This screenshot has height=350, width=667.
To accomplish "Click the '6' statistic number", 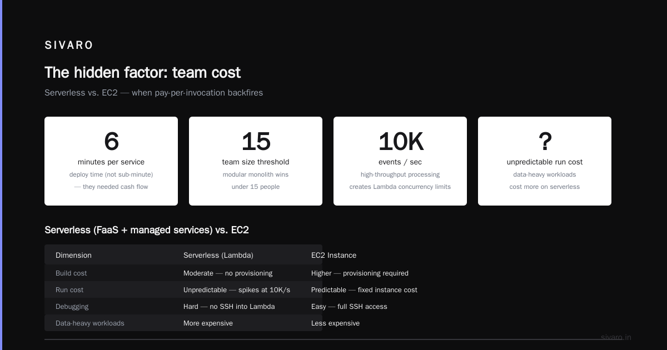I will 111,142.
